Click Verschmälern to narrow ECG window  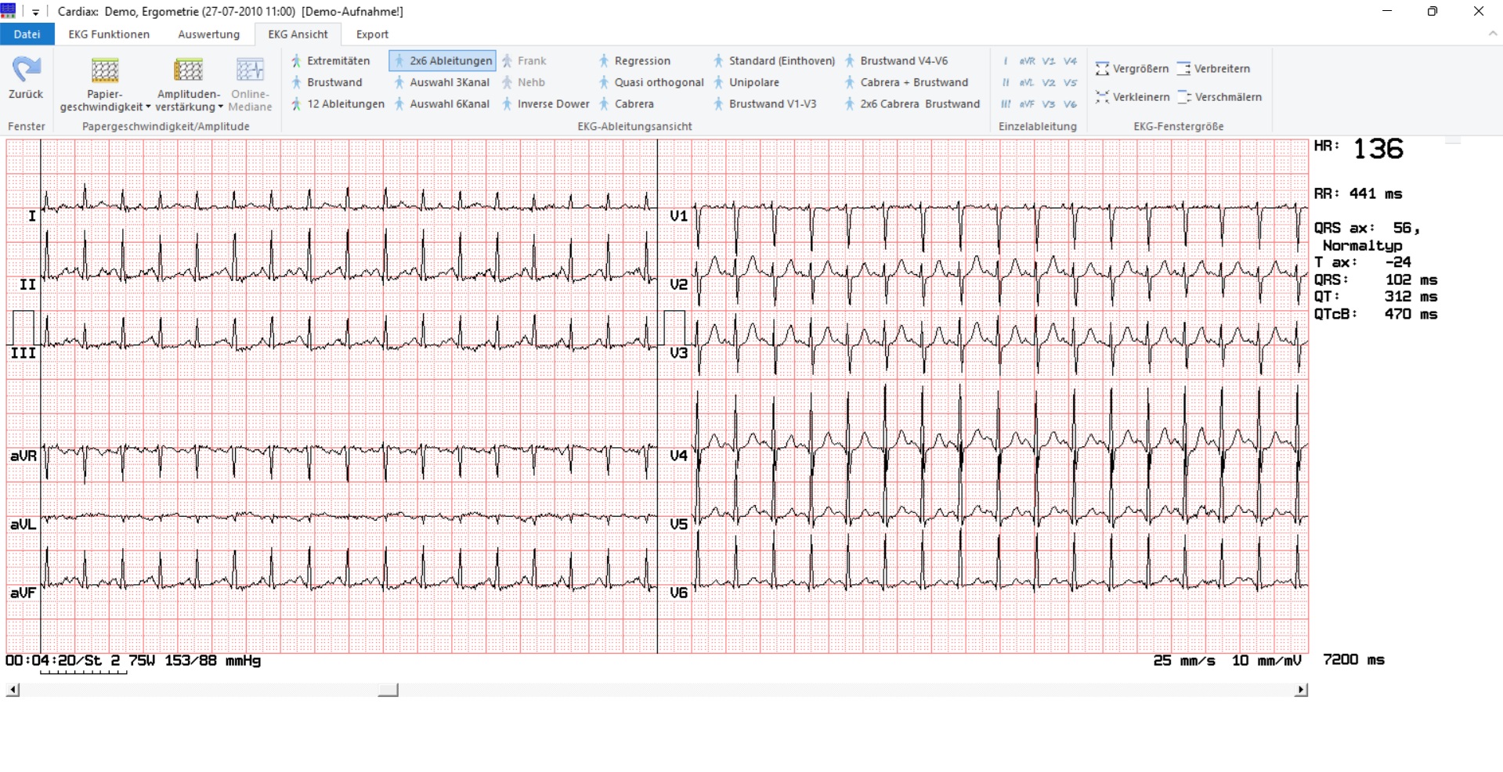[x=1219, y=97]
